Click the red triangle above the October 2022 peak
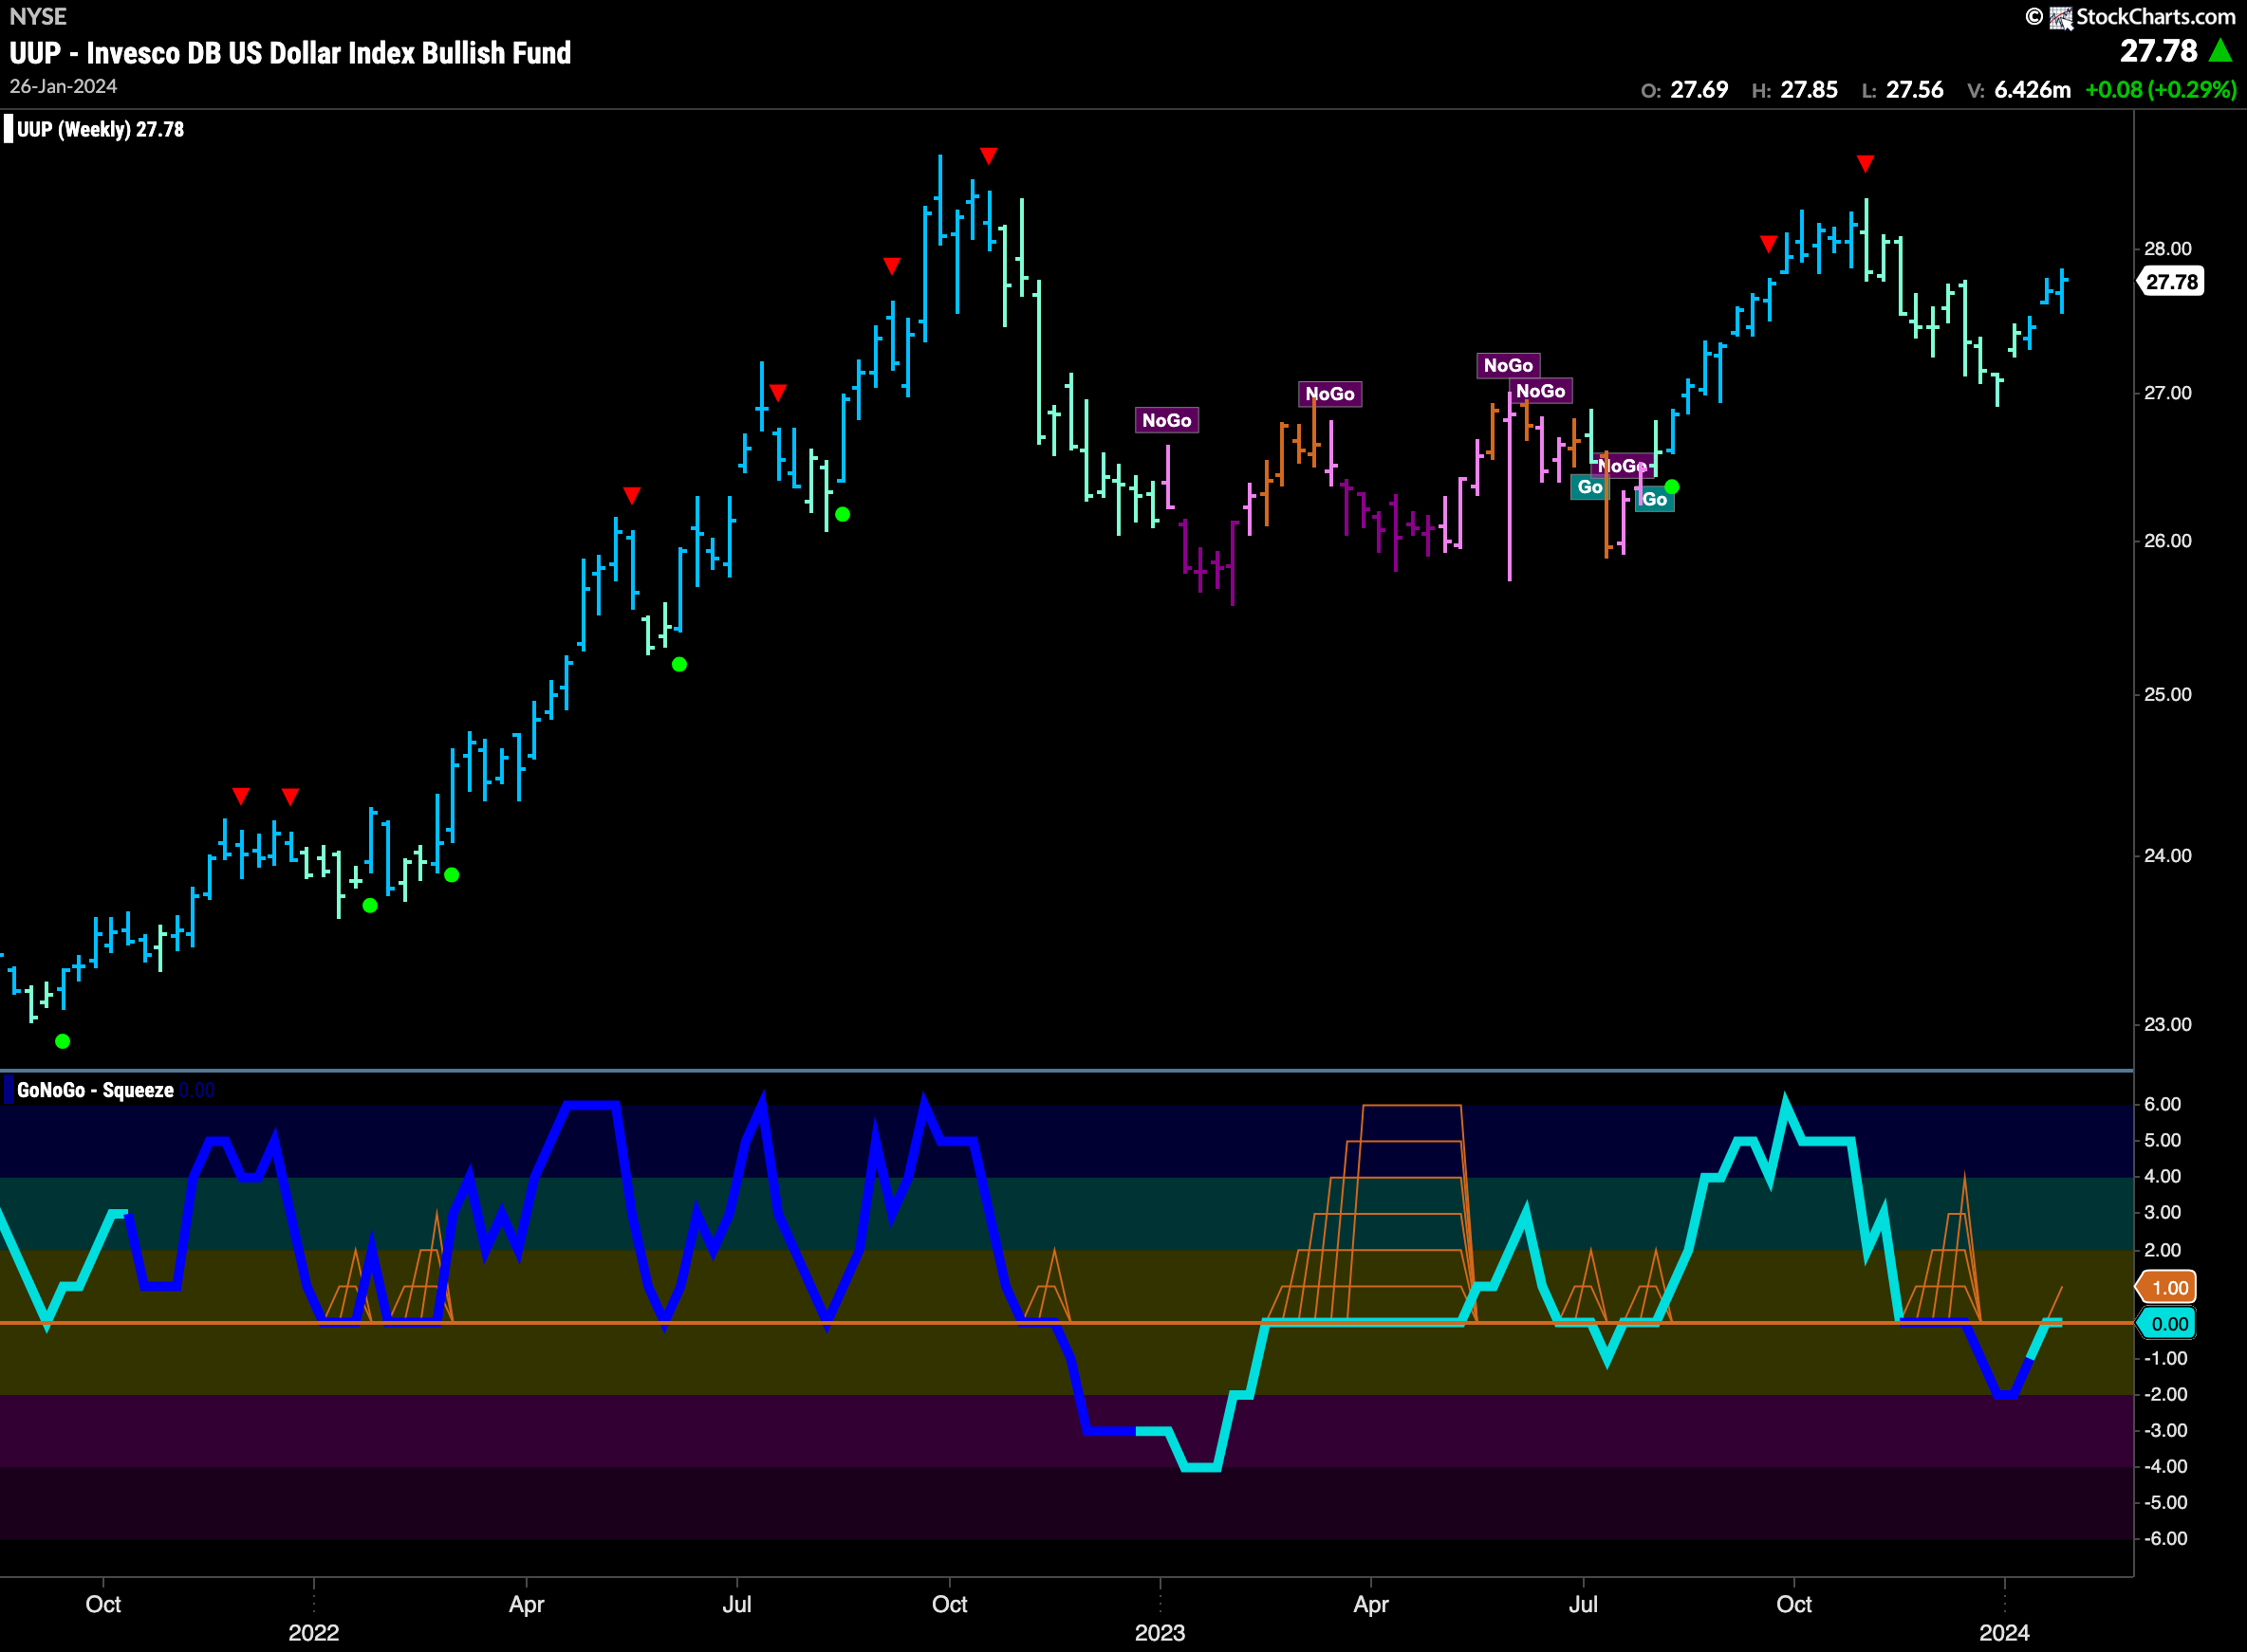The image size is (2247, 1652). click(989, 156)
